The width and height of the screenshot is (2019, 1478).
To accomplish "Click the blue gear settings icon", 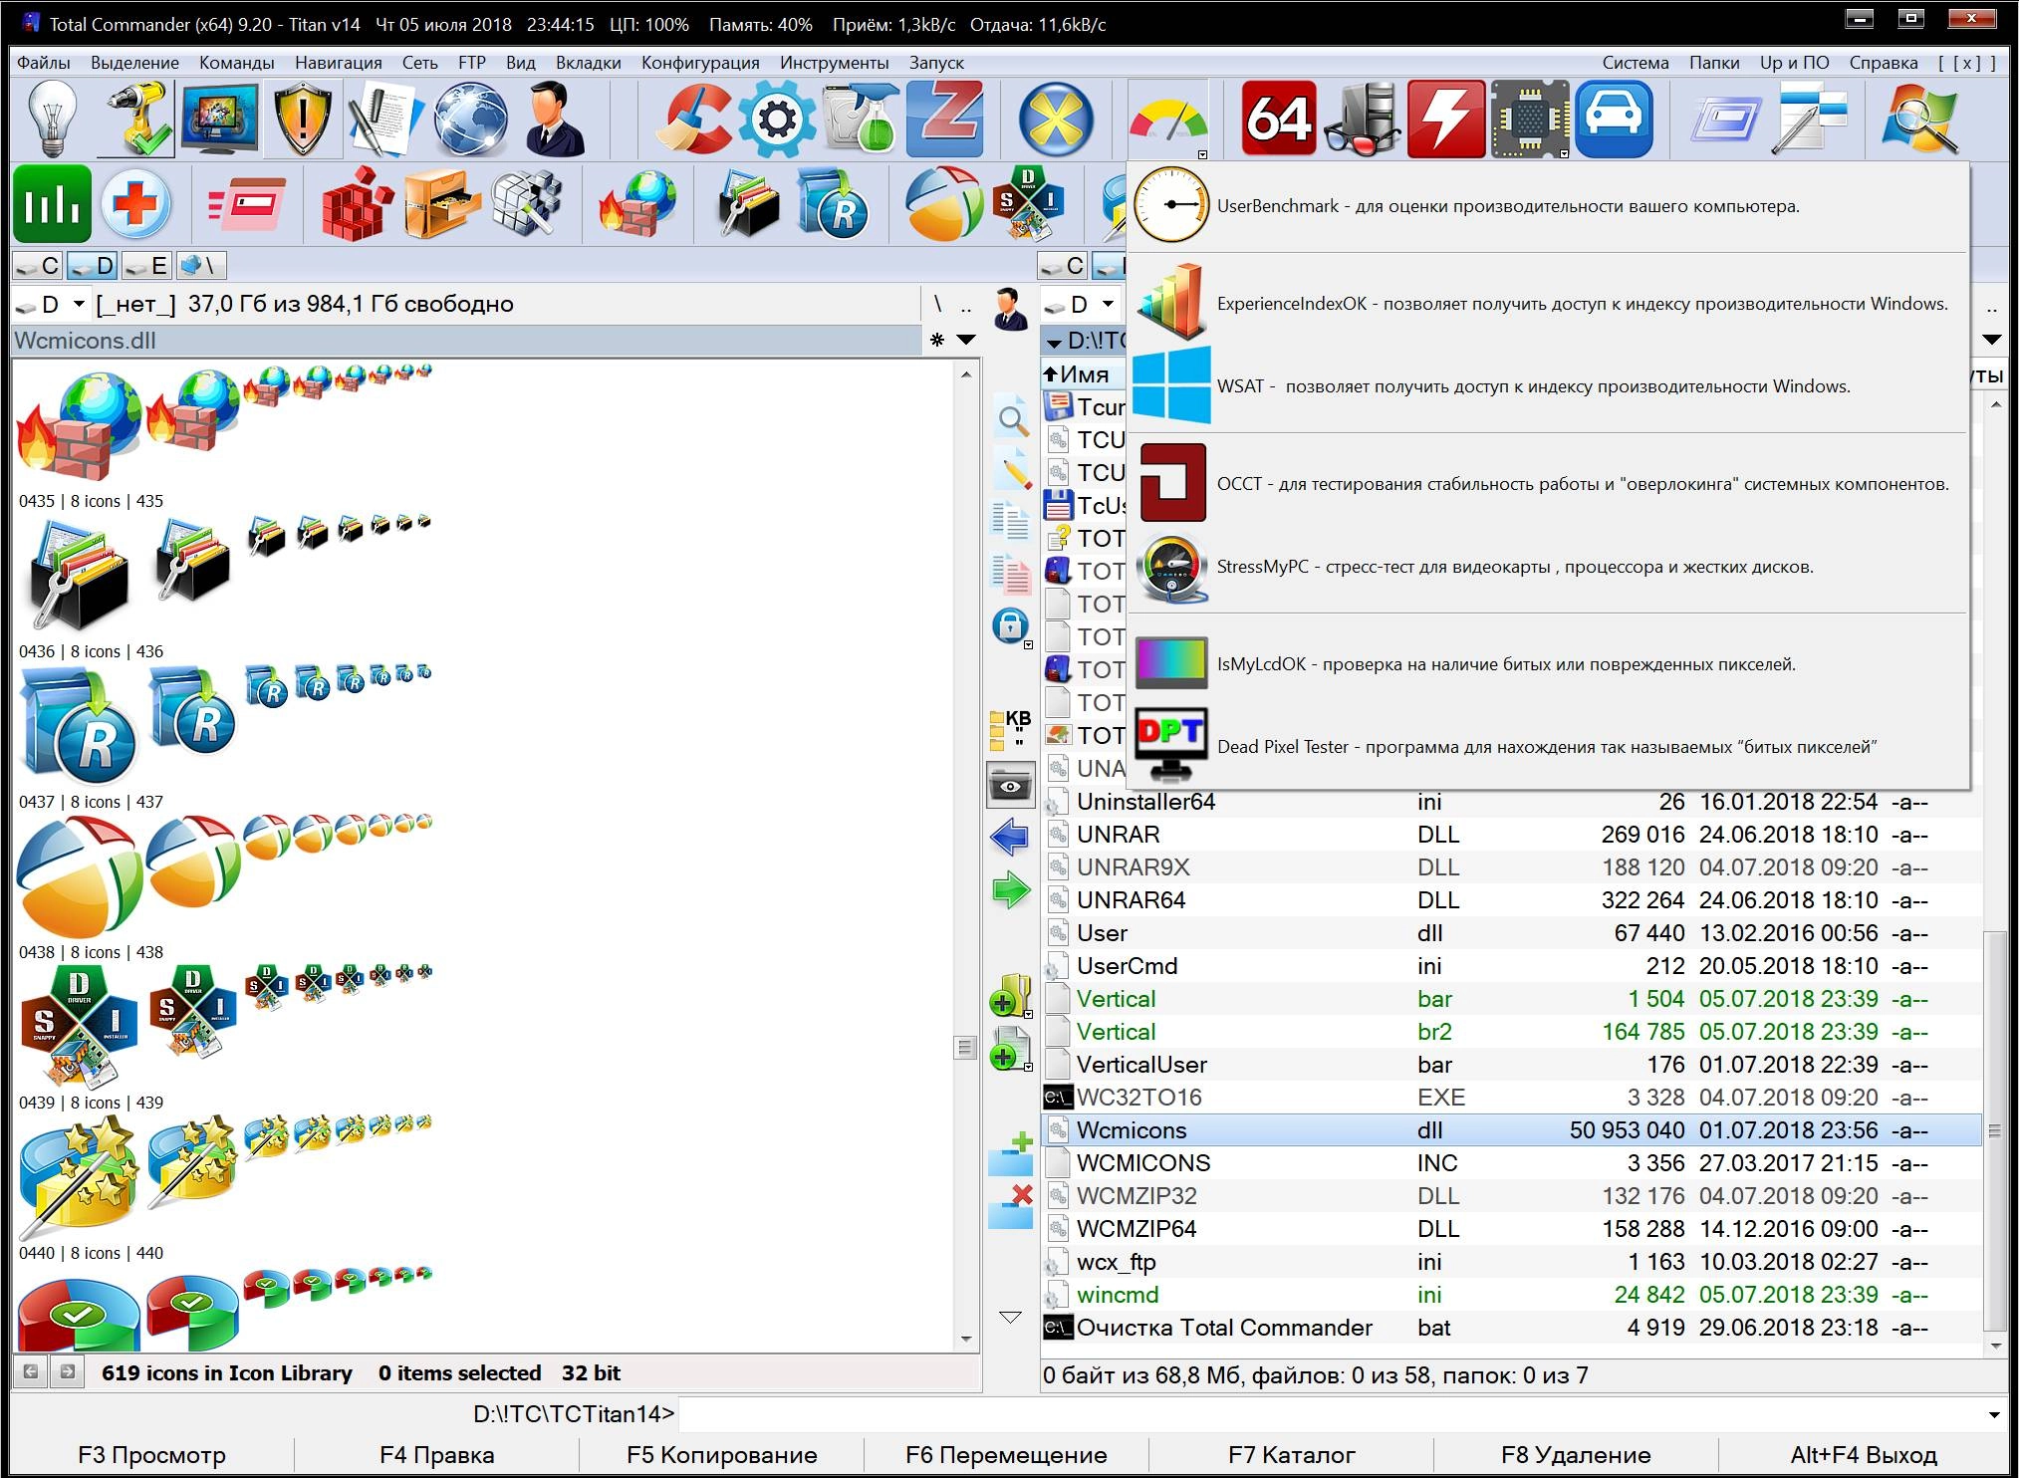I will [777, 120].
